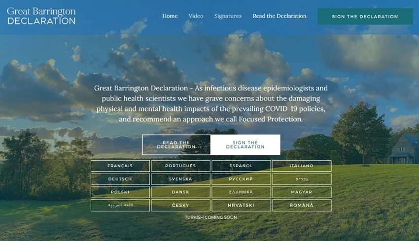Open the Home menu item
Image resolution: width=419 pixels, height=241 pixels.
click(170, 16)
